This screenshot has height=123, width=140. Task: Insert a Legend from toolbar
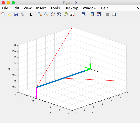[x=99, y=14]
